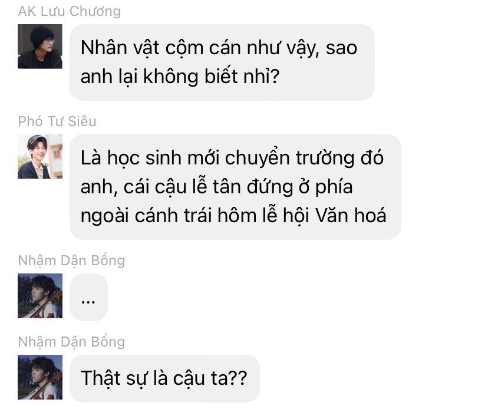Open AK Lưu Chương's avatar with black beanie
This screenshot has height=409, width=488.
coord(40,47)
